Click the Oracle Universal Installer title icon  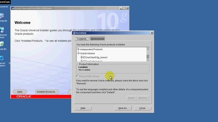point(13,8)
